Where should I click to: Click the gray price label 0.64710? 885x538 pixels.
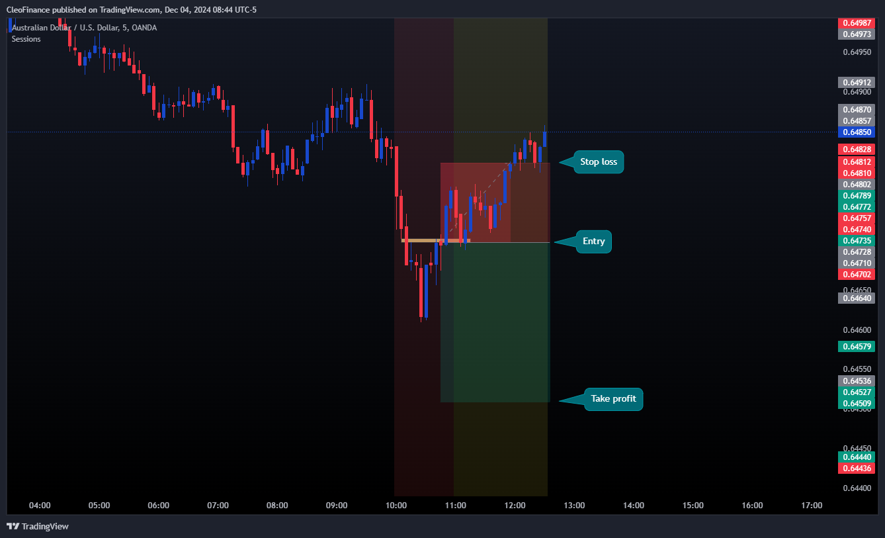(857, 263)
